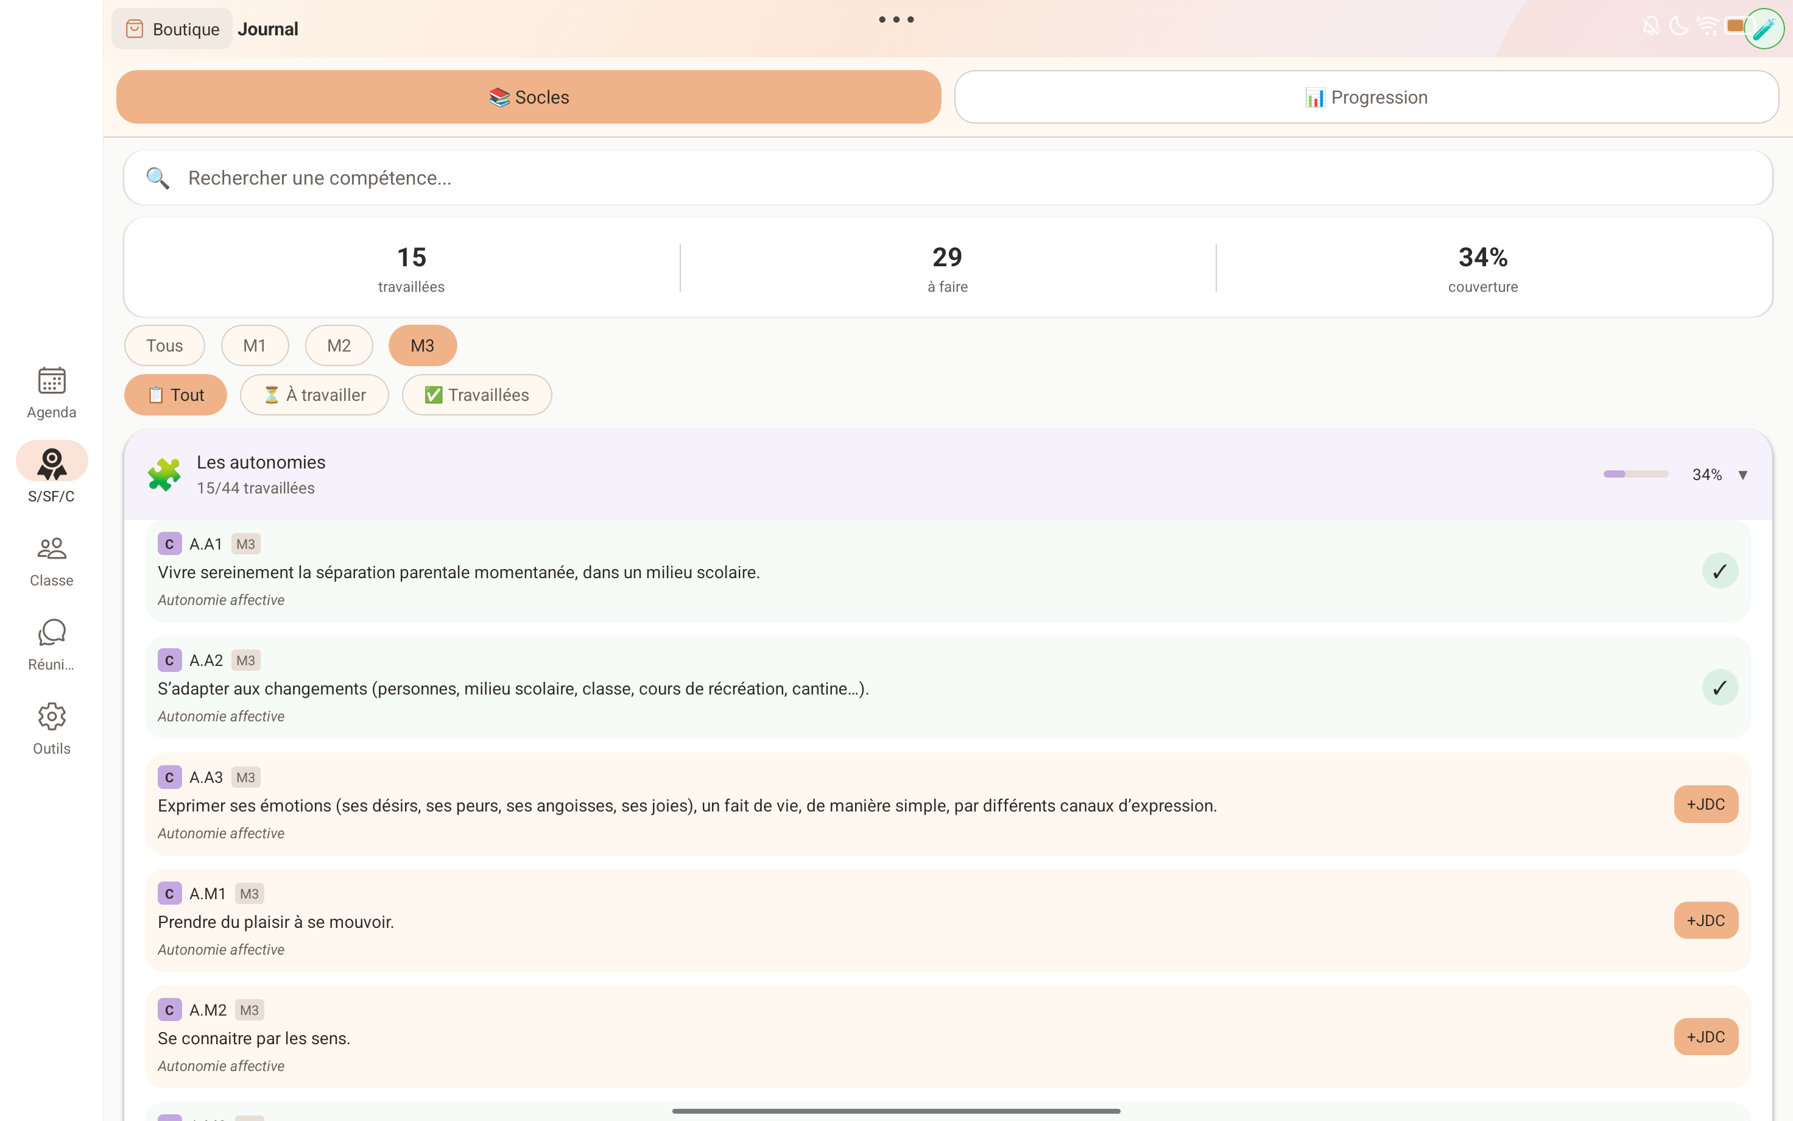This screenshot has height=1121, width=1793.
Task: Open Outils via the gear icon
Action: [51, 727]
